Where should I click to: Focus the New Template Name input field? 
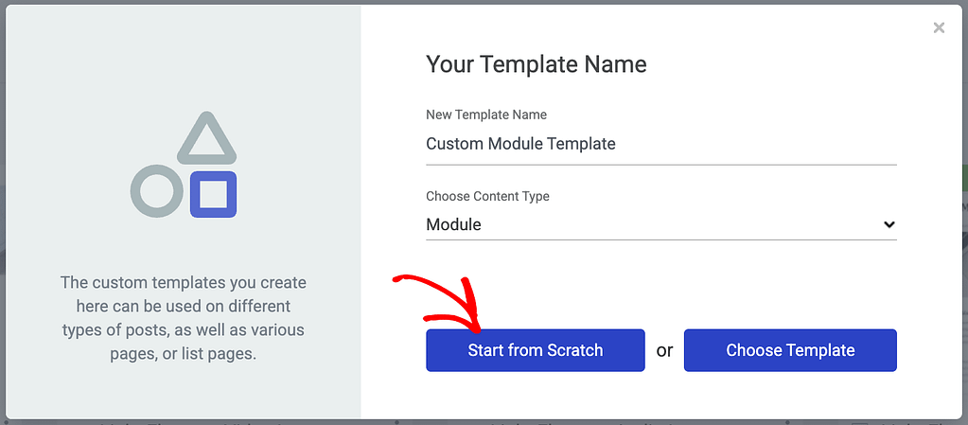point(660,145)
